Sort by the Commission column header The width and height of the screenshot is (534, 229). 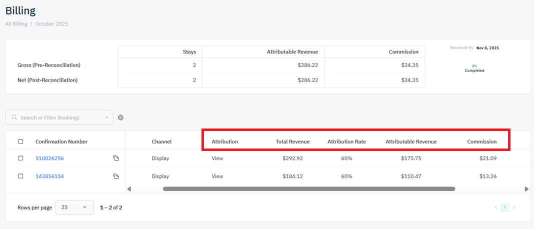pos(481,141)
